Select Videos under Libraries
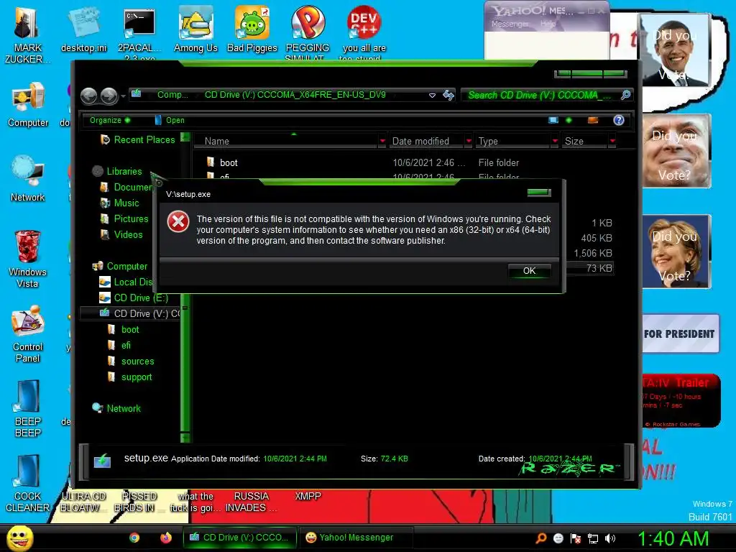 point(122,234)
